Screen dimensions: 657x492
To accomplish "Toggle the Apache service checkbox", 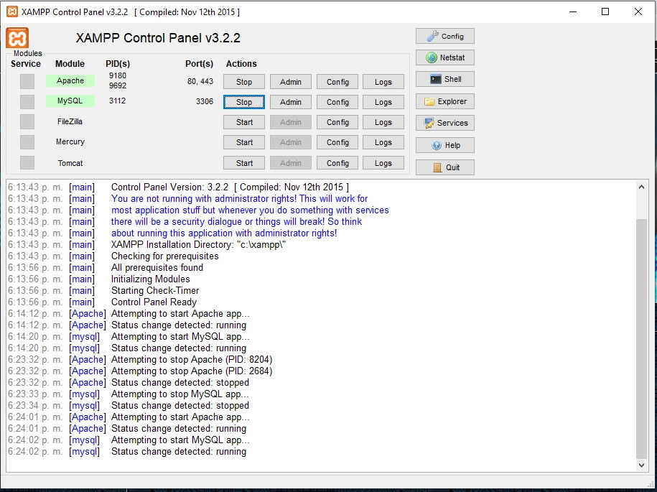I will [27, 81].
